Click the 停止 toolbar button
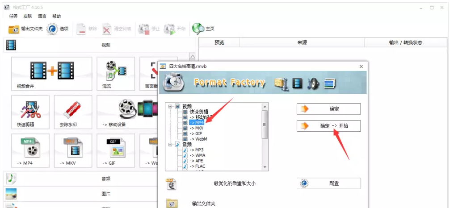This screenshot has width=450, height=208. click(149, 29)
